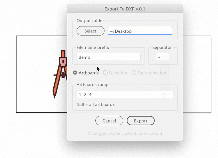Click the Sergey Osokin github.com/creold credit text
Screen dimensions: 218x158
(x=125, y=133)
